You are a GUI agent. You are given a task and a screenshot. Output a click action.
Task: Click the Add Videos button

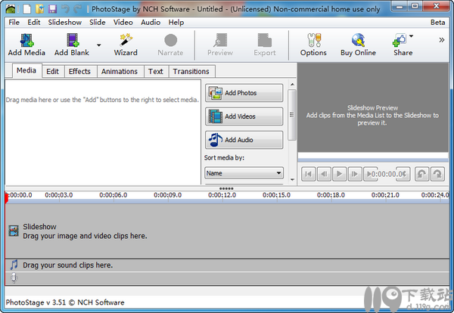point(244,116)
